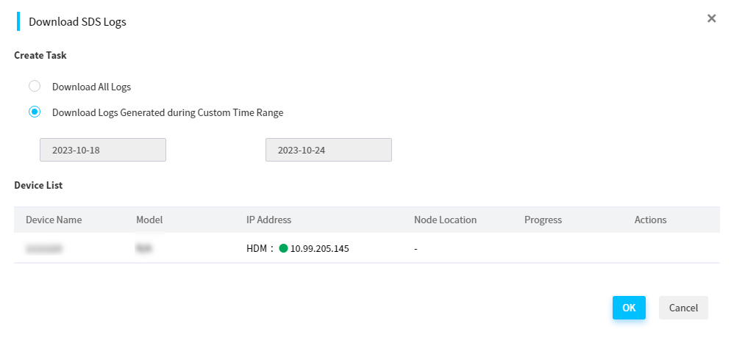Click the green HDM status indicator dot
The image size is (734, 340).
tap(283, 248)
